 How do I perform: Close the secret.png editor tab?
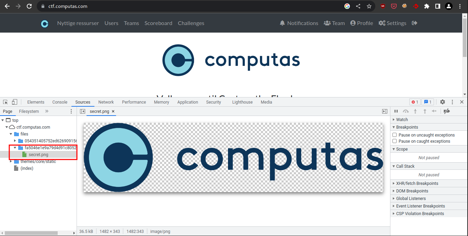click(x=113, y=111)
